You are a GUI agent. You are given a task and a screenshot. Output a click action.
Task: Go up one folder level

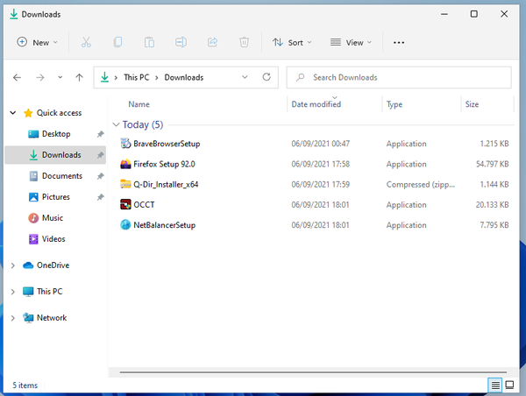(x=79, y=77)
